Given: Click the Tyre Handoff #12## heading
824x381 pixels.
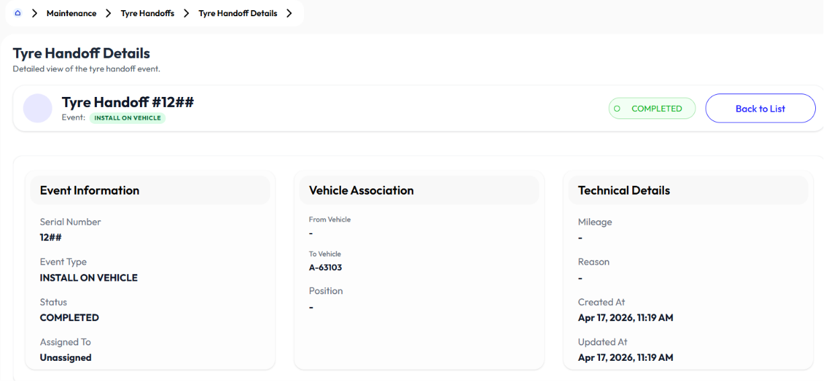Looking at the screenshot, I should tap(128, 102).
